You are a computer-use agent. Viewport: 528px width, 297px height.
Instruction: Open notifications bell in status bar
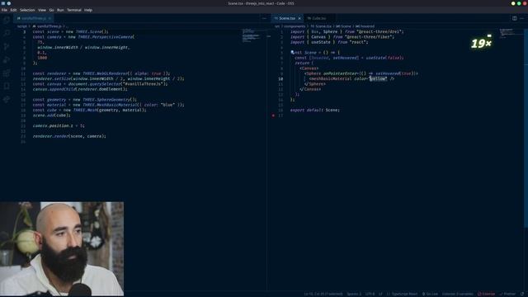click(522, 294)
